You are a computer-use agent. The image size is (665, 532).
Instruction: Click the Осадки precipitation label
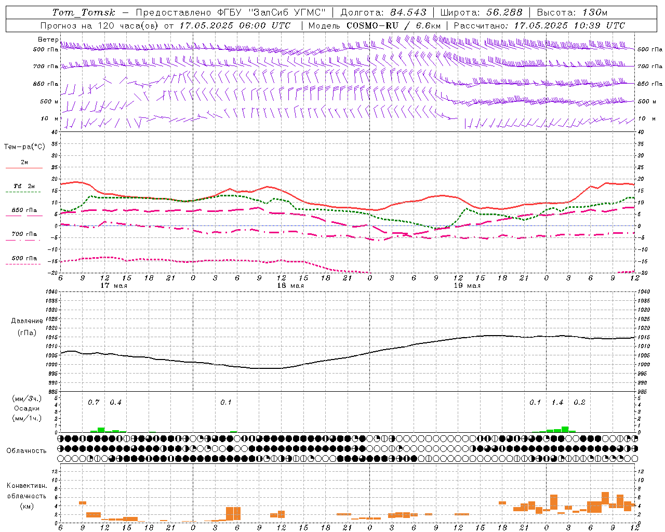[x=27, y=408]
